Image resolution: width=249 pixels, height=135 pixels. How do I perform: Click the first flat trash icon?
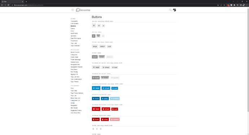tap(93, 129)
